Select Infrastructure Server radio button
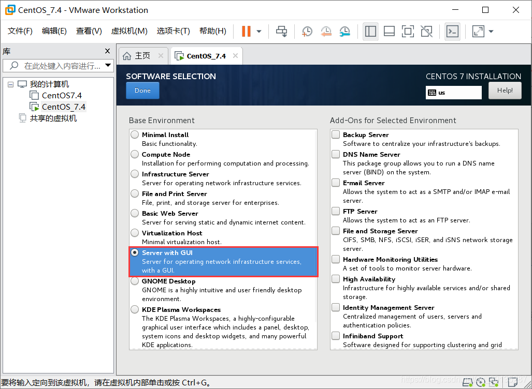 [x=135, y=174]
